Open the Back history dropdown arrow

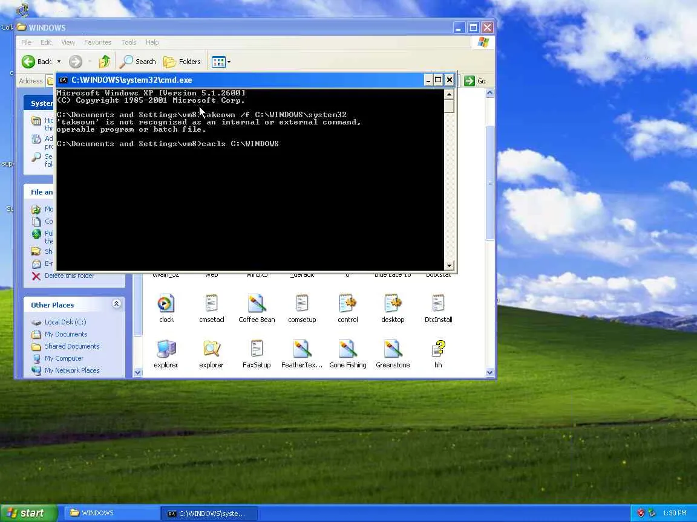click(59, 62)
